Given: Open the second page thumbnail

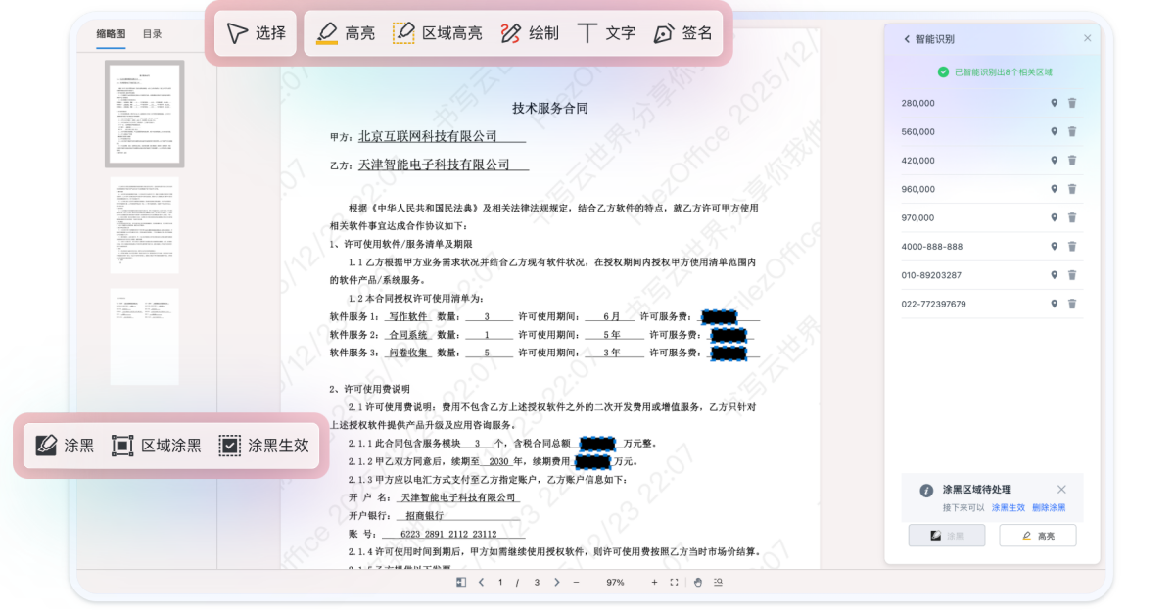Looking at the screenshot, I should tap(144, 226).
